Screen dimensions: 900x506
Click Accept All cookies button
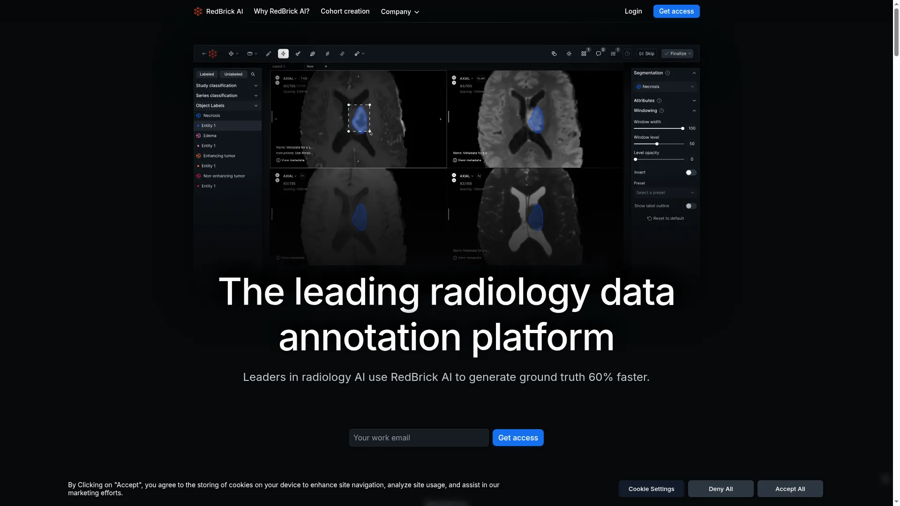(790, 489)
